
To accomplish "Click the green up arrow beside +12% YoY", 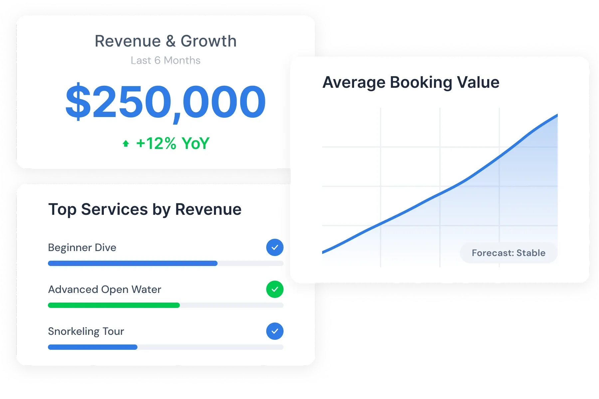I will 126,144.
